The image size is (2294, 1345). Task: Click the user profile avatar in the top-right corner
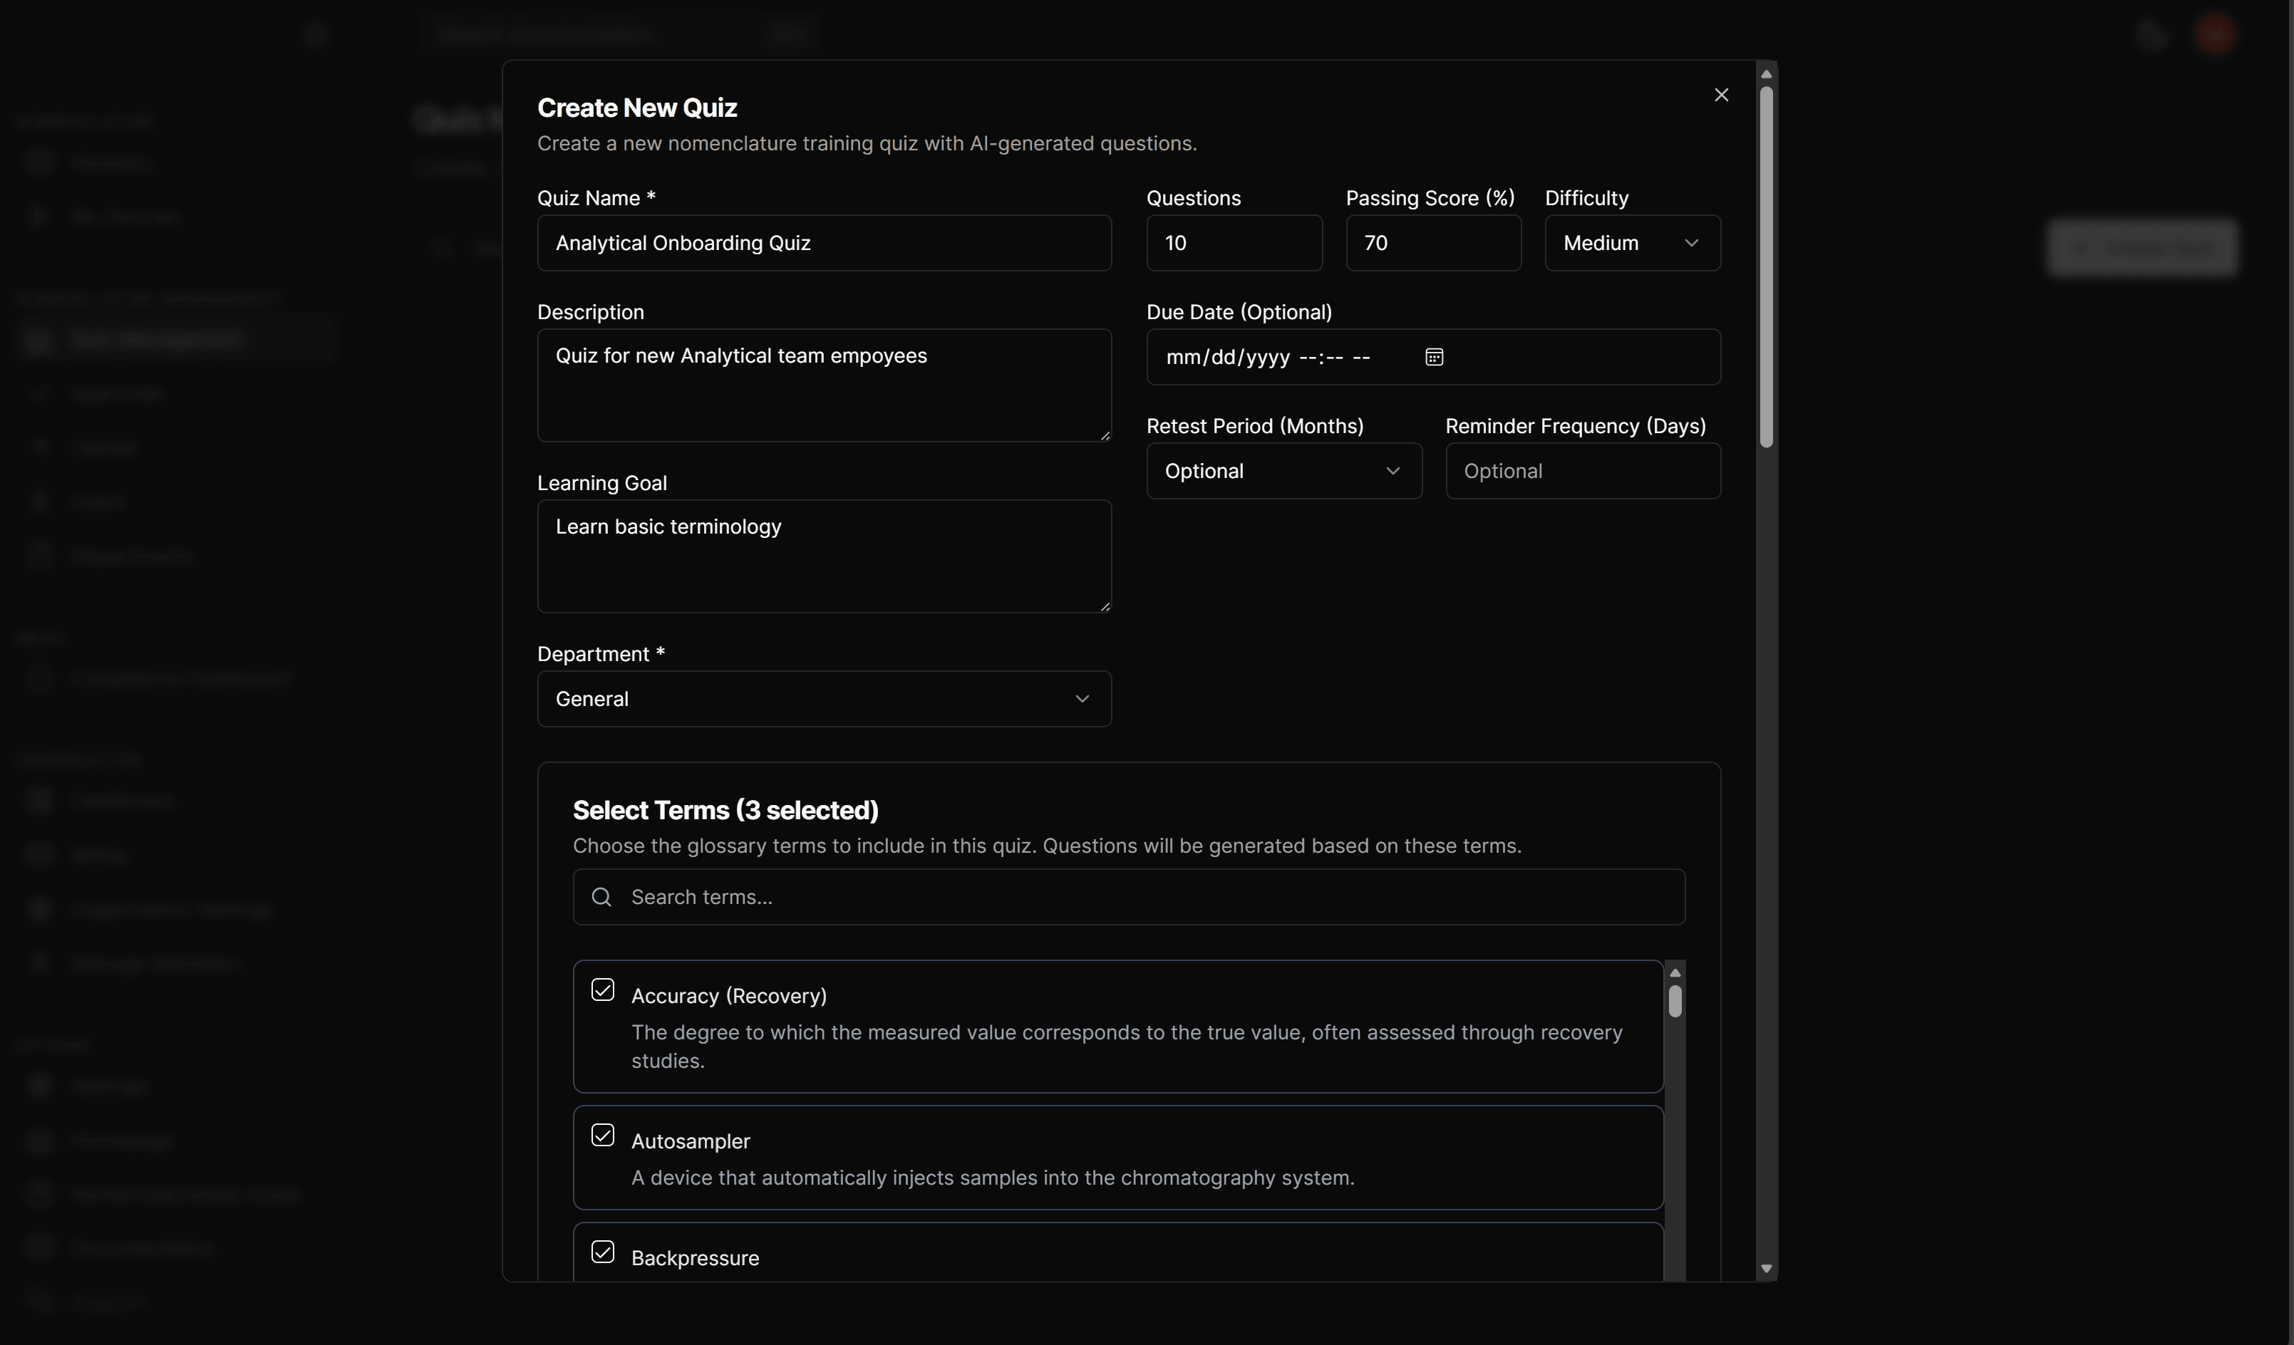[2216, 35]
